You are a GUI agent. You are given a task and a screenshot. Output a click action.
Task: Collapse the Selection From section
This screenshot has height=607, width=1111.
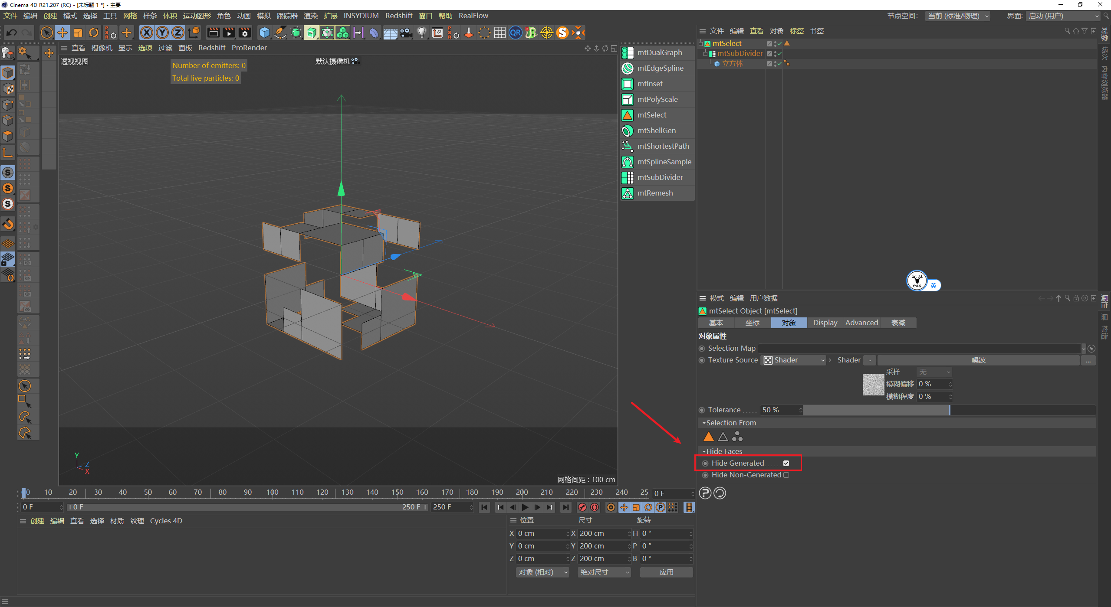[x=704, y=423]
